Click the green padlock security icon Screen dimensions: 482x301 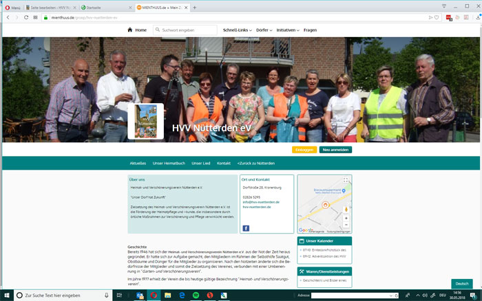(46, 17)
